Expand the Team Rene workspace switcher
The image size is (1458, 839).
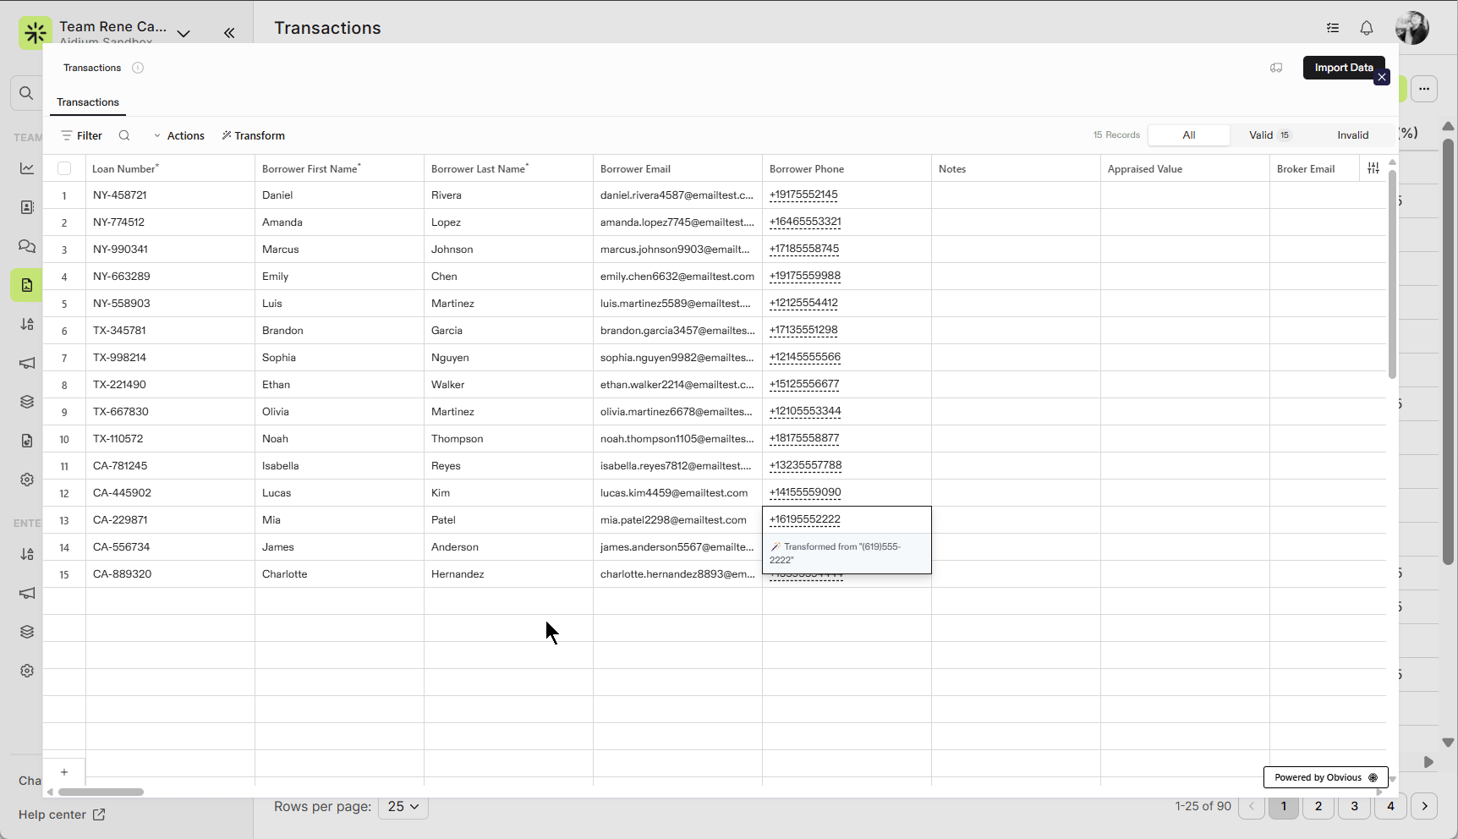(184, 33)
